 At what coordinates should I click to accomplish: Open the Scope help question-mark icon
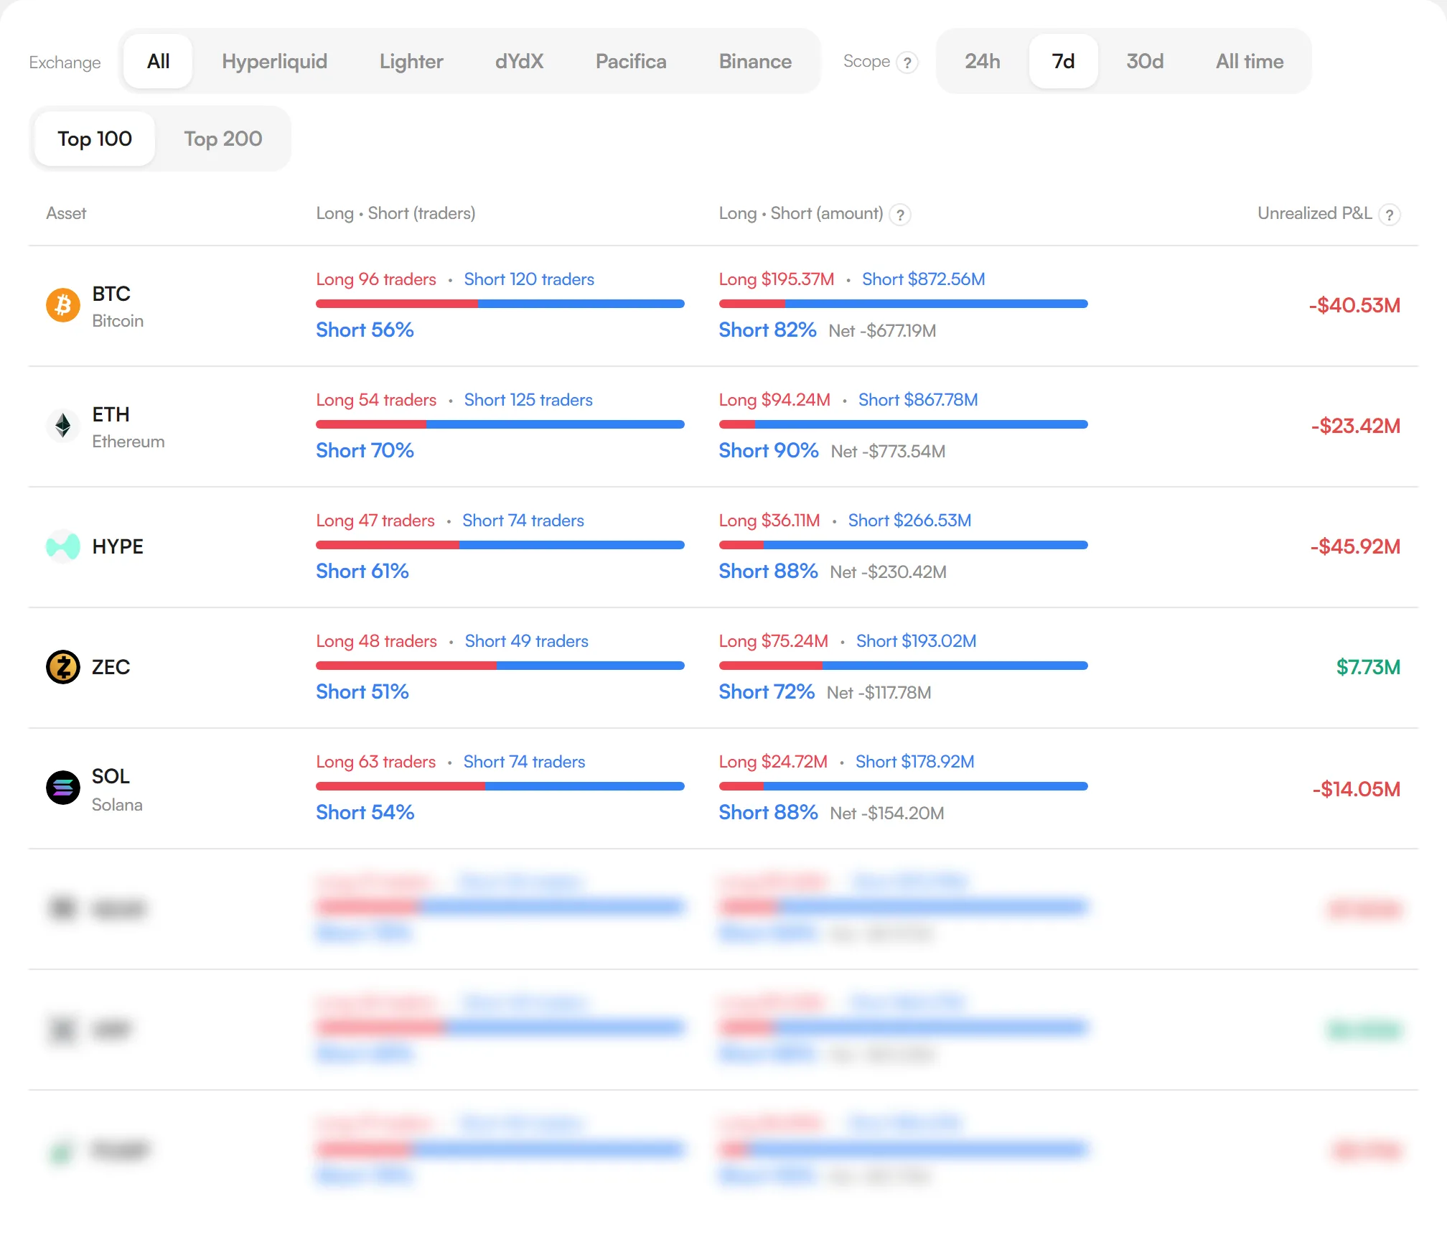click(908, 63)
